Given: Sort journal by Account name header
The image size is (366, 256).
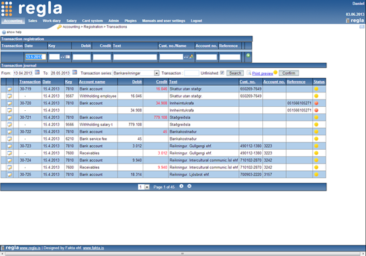Looking at the screenshot, I should 92,82.
